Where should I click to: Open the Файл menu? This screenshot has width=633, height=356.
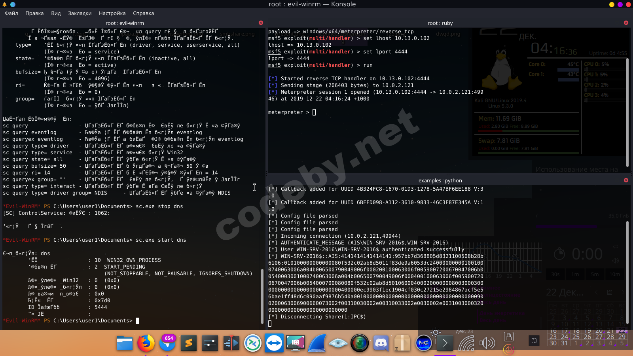[x=11, y=13]
